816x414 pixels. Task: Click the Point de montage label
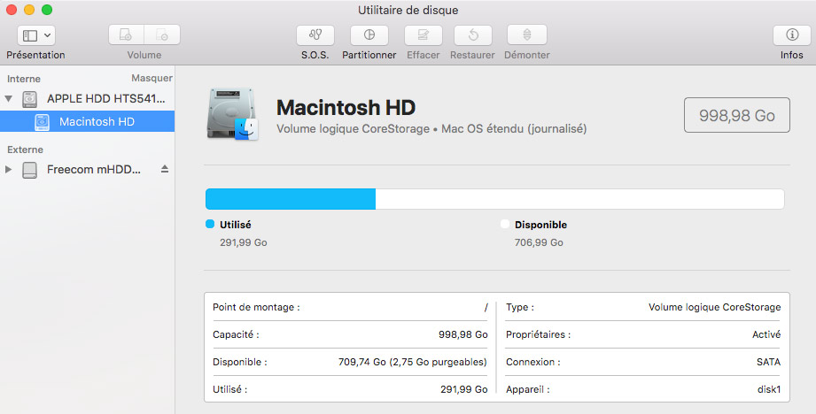pos(256,307)
